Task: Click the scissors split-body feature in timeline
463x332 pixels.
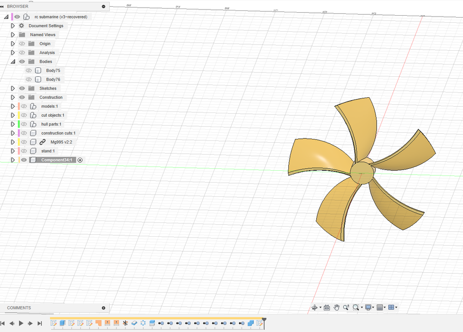Action: (125, 323)
